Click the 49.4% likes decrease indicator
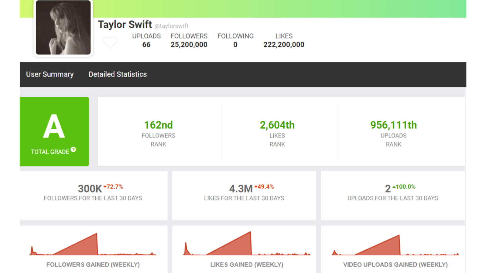 (x=264, y=187)
